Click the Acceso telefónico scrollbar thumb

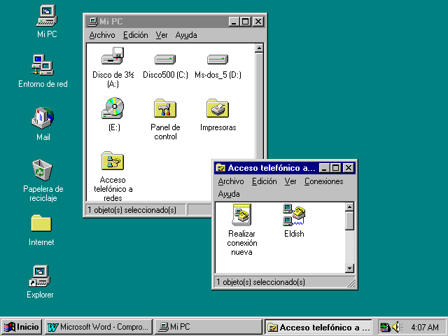point(349,220)
